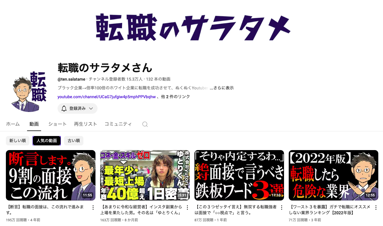The height and width of the screenshot is (226, 383).
Task: Click the channel search magnifier icon
Action: tap(145, 124)
